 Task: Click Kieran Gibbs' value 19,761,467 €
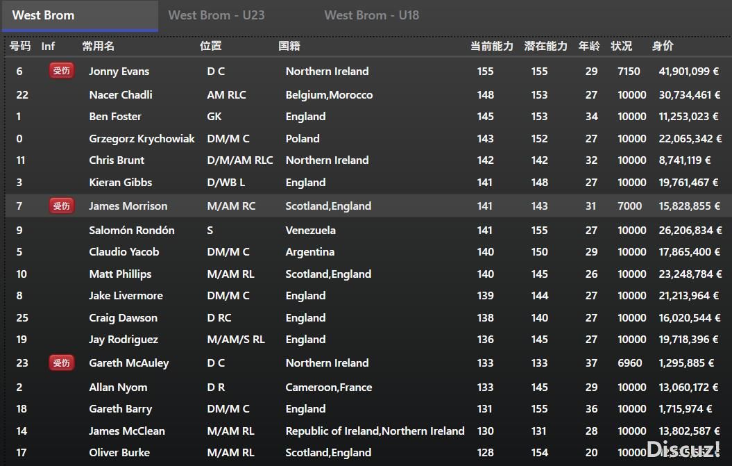[688, 182]
